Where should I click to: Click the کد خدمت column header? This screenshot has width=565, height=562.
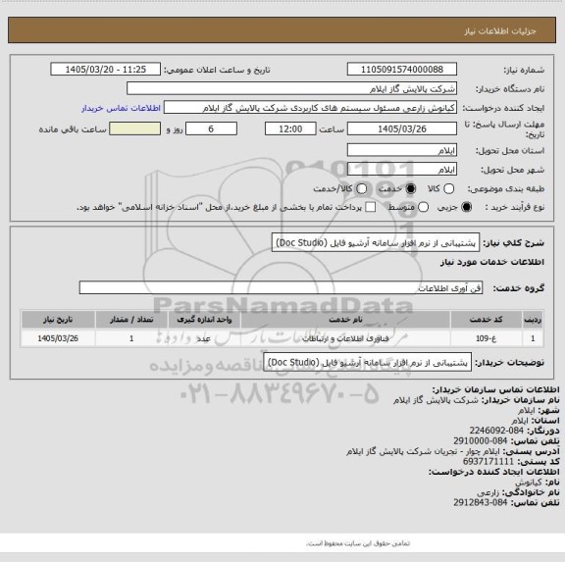(x=486, y=320)
